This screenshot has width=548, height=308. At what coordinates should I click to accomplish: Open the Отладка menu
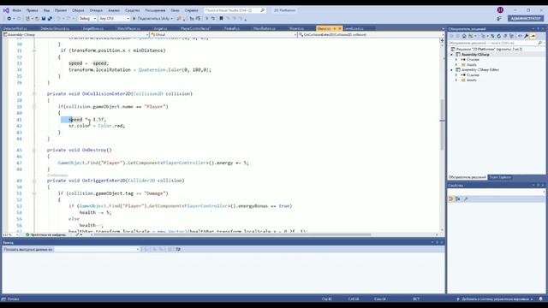pyautogui.click(x=96, y=10)
